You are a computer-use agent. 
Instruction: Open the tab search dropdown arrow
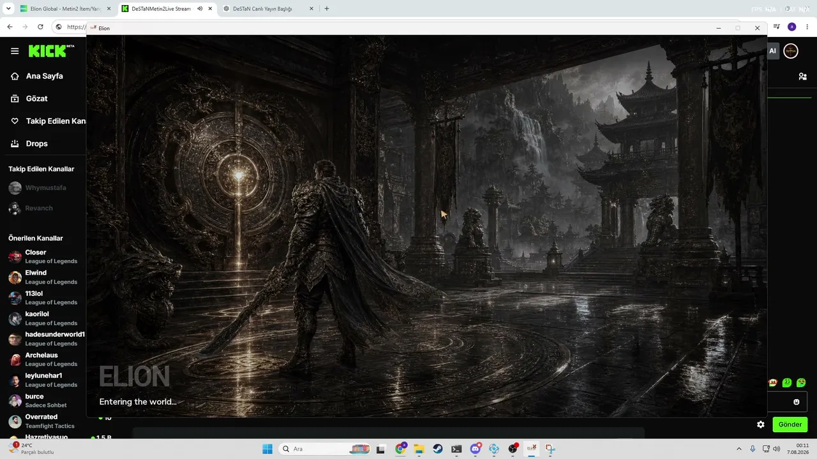point(8,9)
